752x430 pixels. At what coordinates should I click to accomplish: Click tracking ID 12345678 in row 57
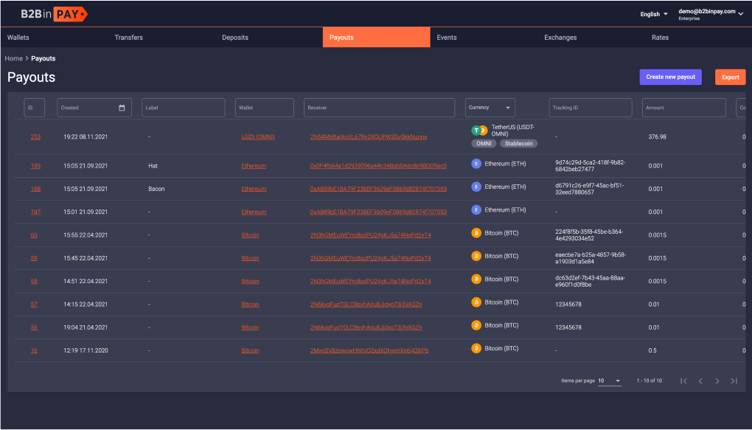[x=568, y=305]
